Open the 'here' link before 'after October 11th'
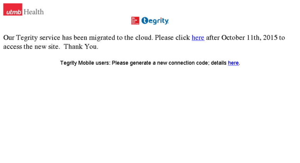 (198, 38)
